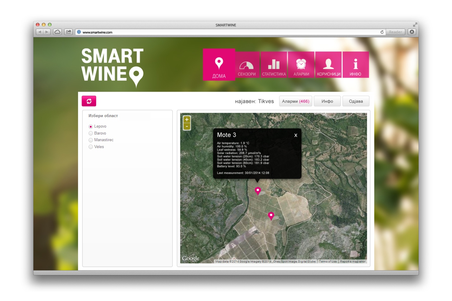Close the Mote 3 info popup

(x=296, y=135)
